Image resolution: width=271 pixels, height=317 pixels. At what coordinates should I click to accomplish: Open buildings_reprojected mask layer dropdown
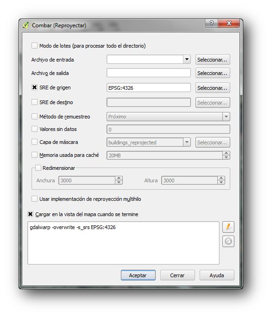[x=187, y=143]
